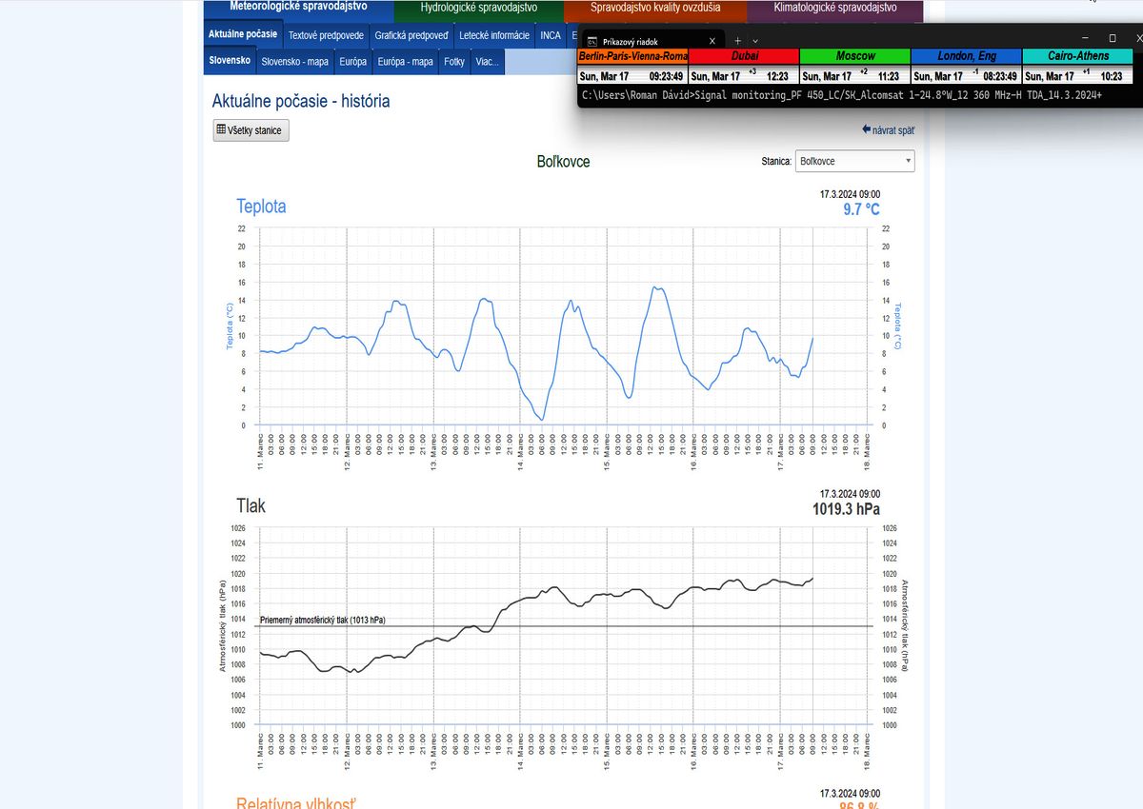The width and height of the screenshot is (1143, 809).
Task: Expand the Viac... submenu
Action: pyautogui.click(x=489, y=62)
